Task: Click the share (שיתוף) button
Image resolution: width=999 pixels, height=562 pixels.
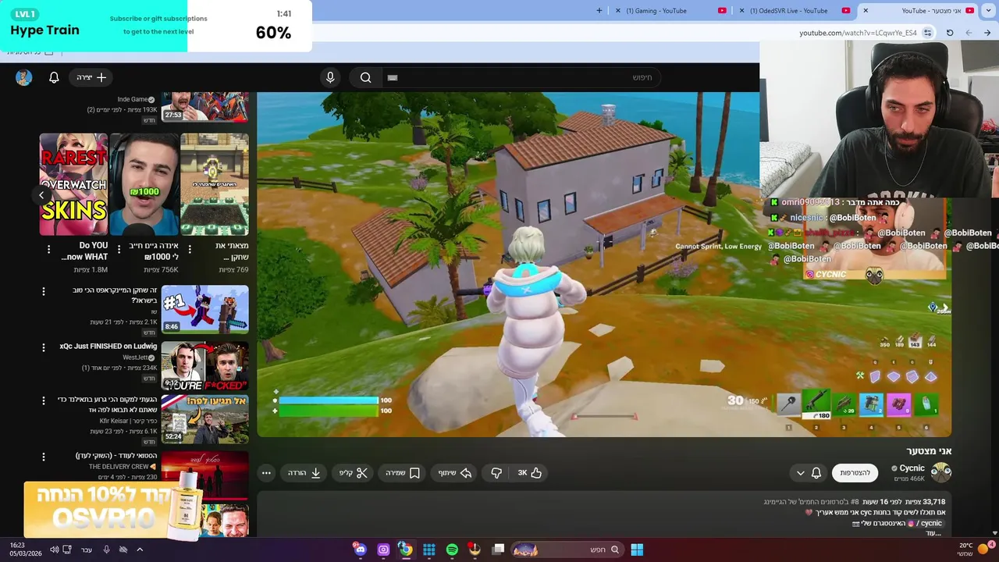Action: coord(455,473)
